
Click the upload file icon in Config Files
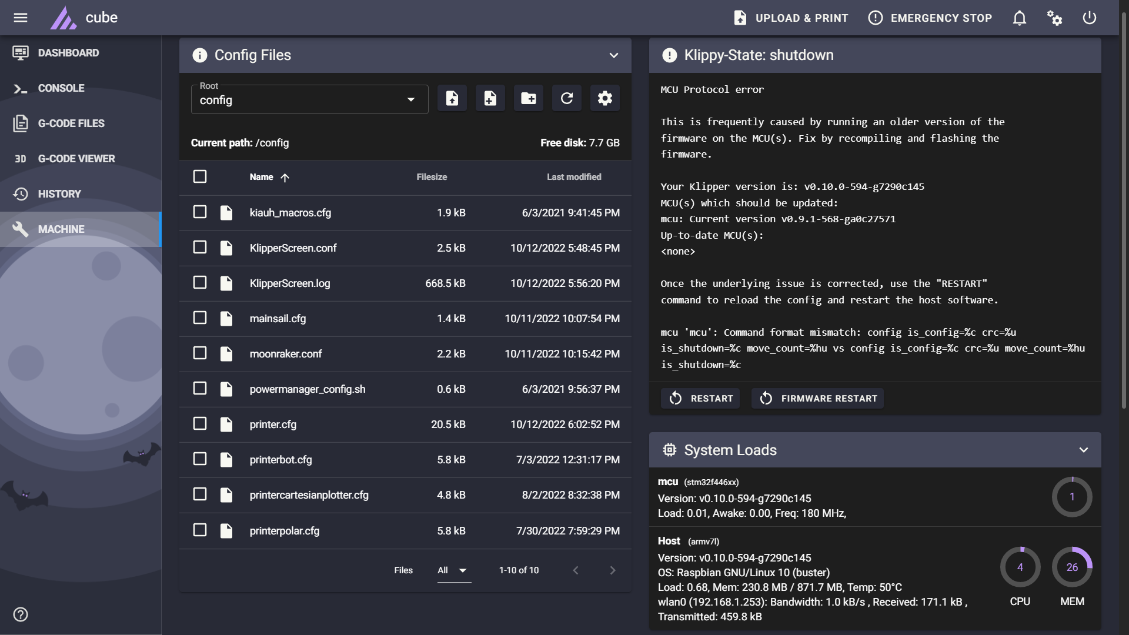pyautogui.click(x=452, y=98)
